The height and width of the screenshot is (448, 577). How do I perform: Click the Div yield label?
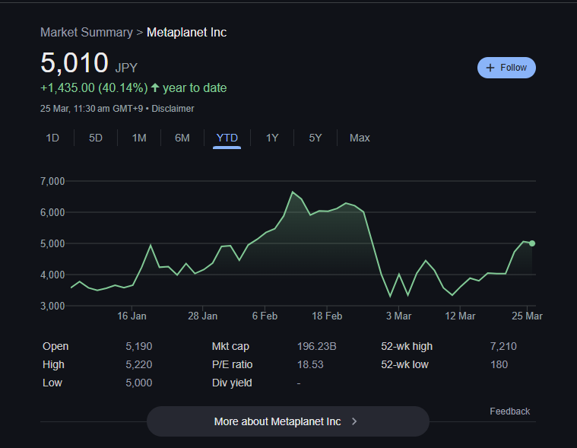click(x=232, y=383)
